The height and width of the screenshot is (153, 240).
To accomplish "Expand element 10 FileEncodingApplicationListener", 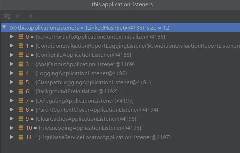I will [11, 128].
